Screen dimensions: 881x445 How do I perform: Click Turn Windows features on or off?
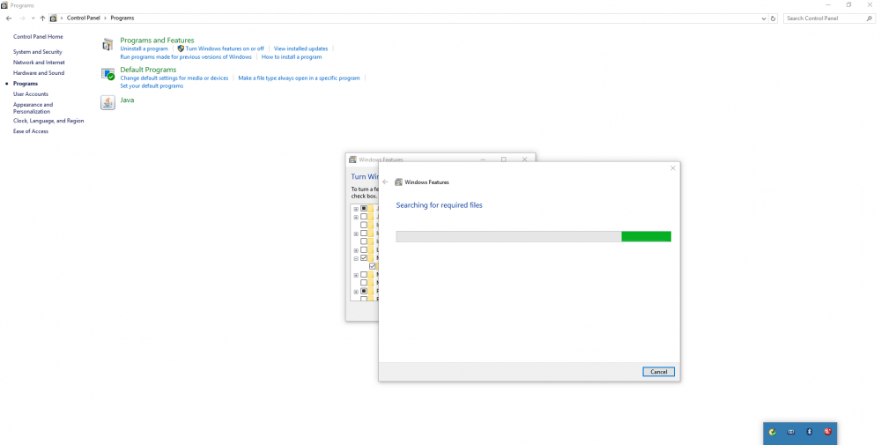tap(225, 48)
